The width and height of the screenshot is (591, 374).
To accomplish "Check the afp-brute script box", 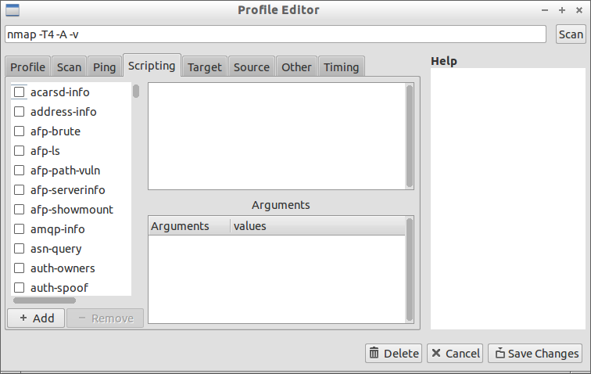I will click(20, 131).
